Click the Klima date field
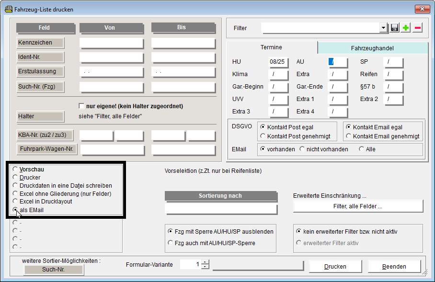This screenshot has width=435, height=282. (x=278, y=74)
